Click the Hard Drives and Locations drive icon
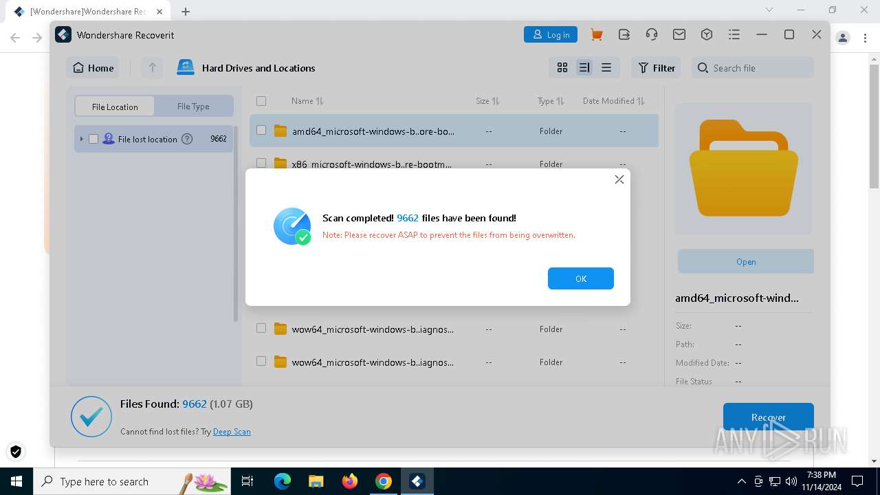 pos(186,67)
